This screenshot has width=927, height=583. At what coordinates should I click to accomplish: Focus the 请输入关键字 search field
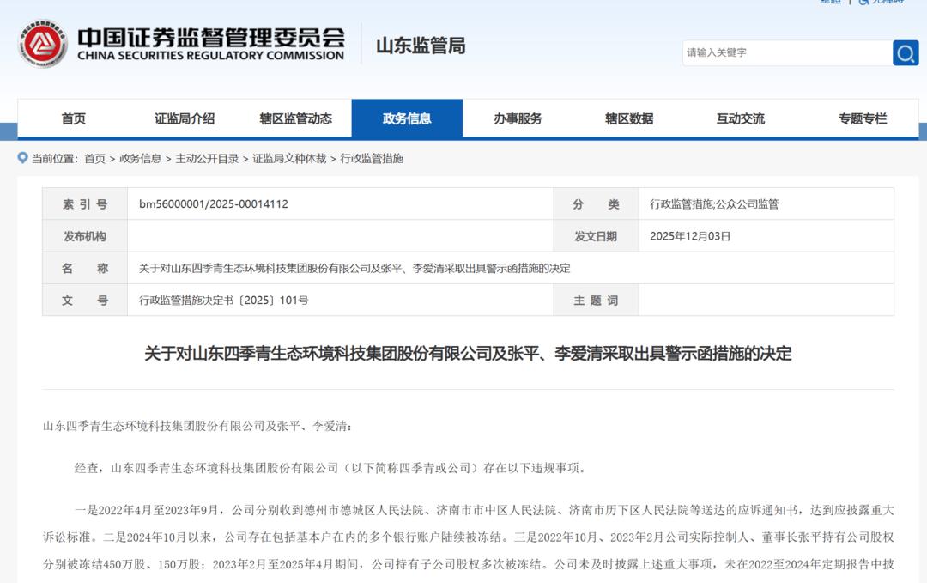point(786,53)
